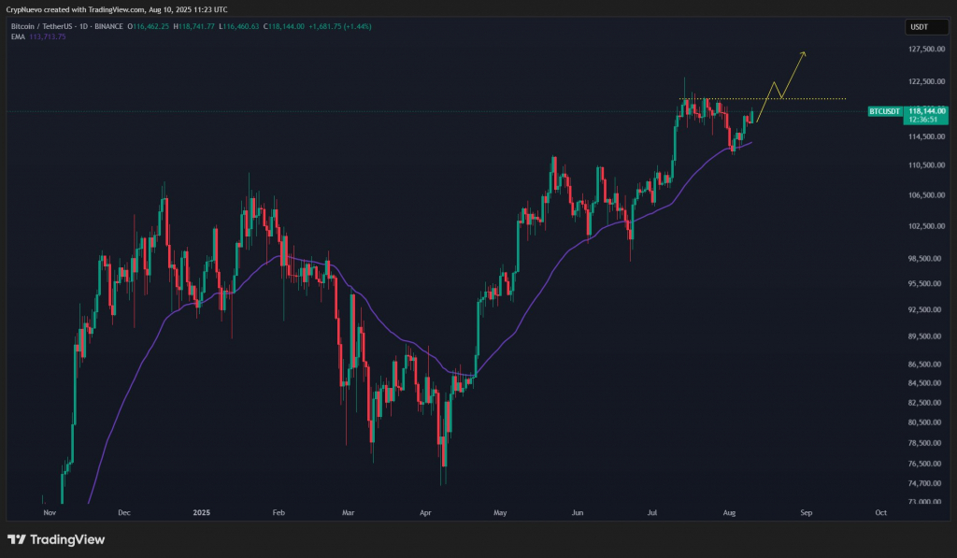
Task: Select the yellow dotted resistance line
Action: coord(763,99)
